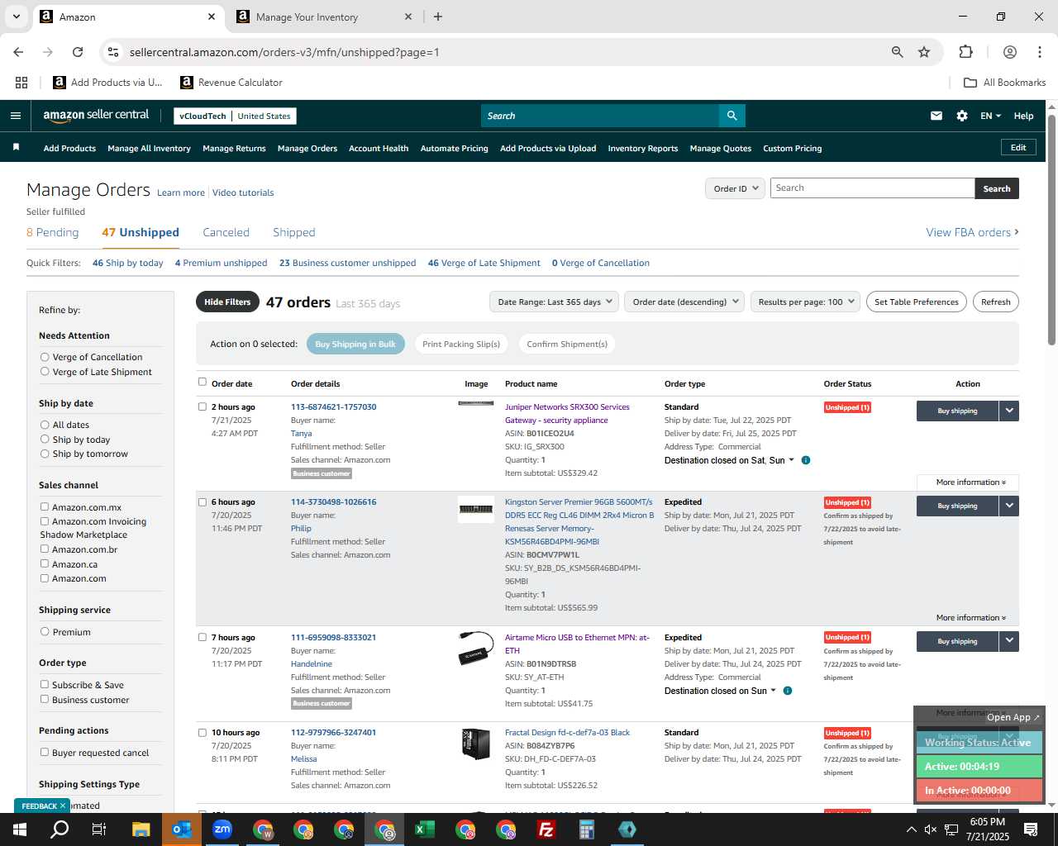Open Excel from the taskbar
Screen dimensions: 1058x846
[424, 829]
